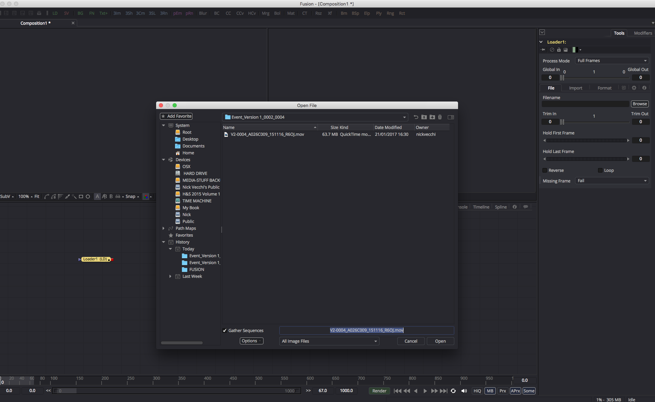Image resolution: width=655 pixels, height=402 pixels.
Task: Select the paint brush mask tool
Action: point(67,197)
